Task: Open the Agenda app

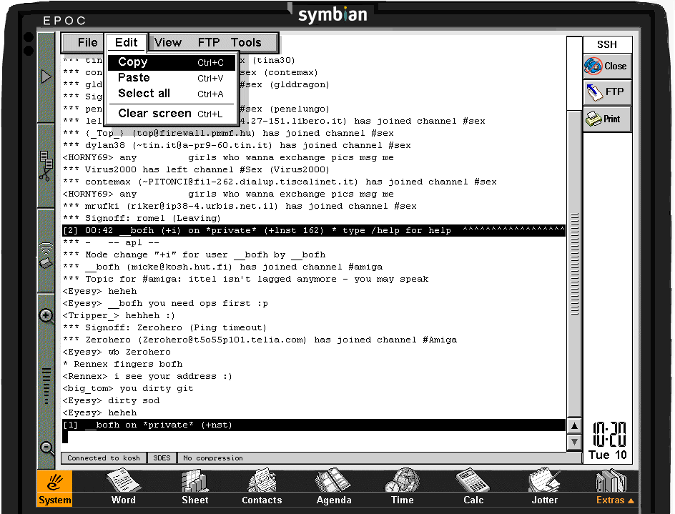Action: click(x=334, y=487)
